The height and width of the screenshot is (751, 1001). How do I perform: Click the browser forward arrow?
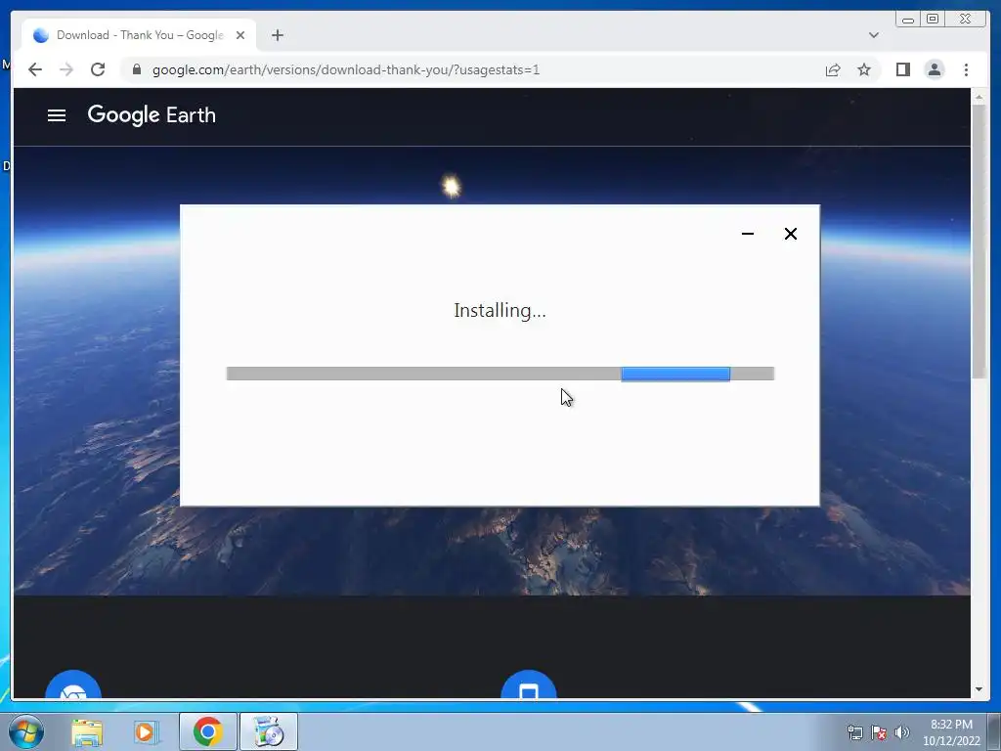(66, 69)
